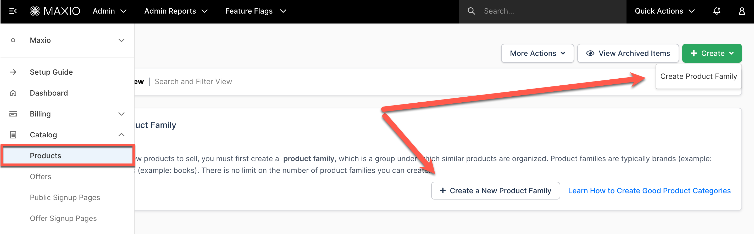Open notifications bell icon
The image size is (754, 234).
click(x=717, y=11)
